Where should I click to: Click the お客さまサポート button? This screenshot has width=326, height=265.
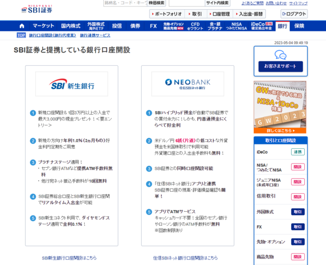(x=280, y=66)
